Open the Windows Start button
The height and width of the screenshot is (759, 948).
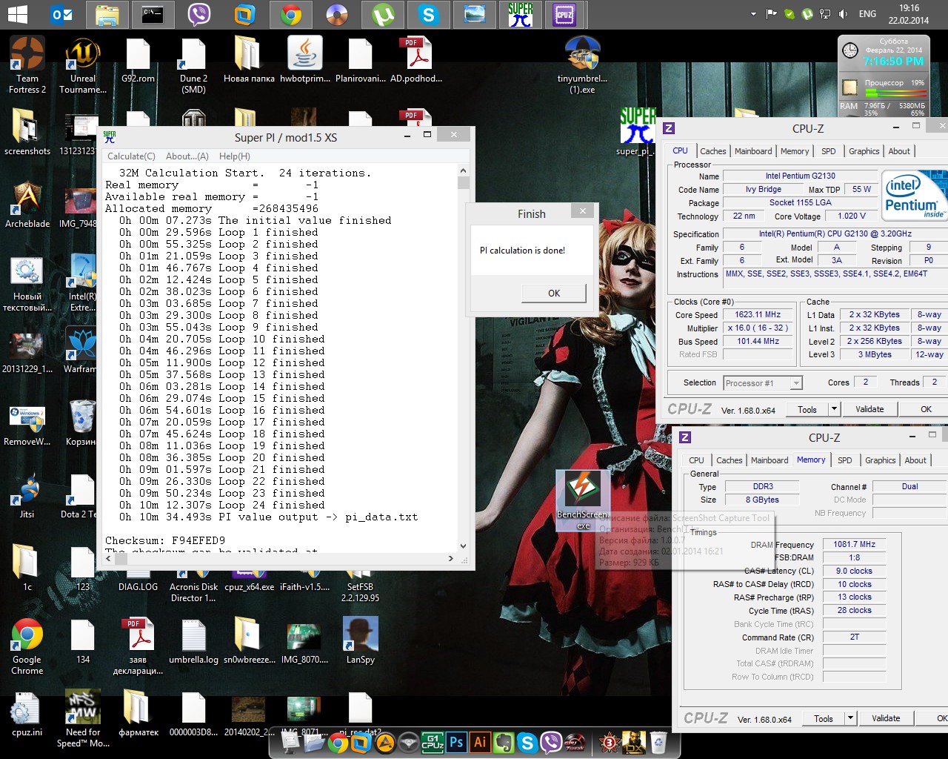[x=16, y=14]
